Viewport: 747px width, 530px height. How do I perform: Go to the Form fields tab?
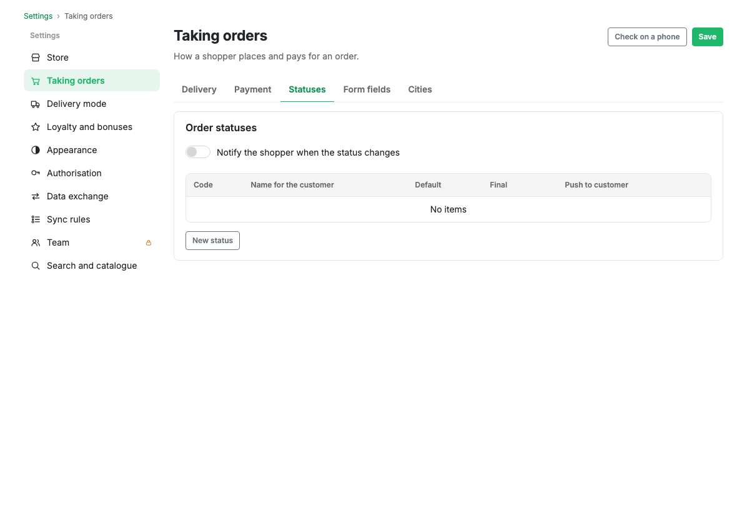point(367,89)
